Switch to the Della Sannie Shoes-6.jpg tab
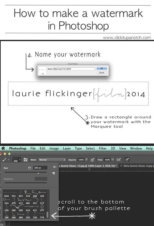Image resolution: width=154 pixels, height=226 pixels. (x=138, y=166)
